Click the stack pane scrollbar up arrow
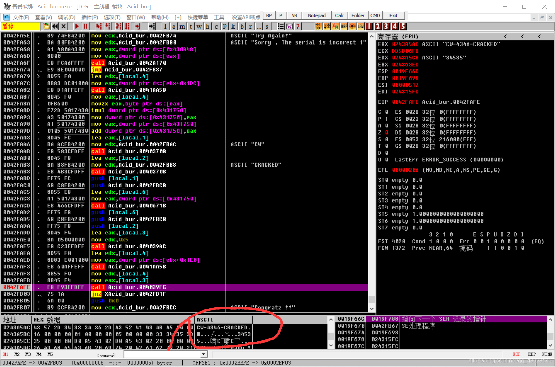 coord(550,319)
